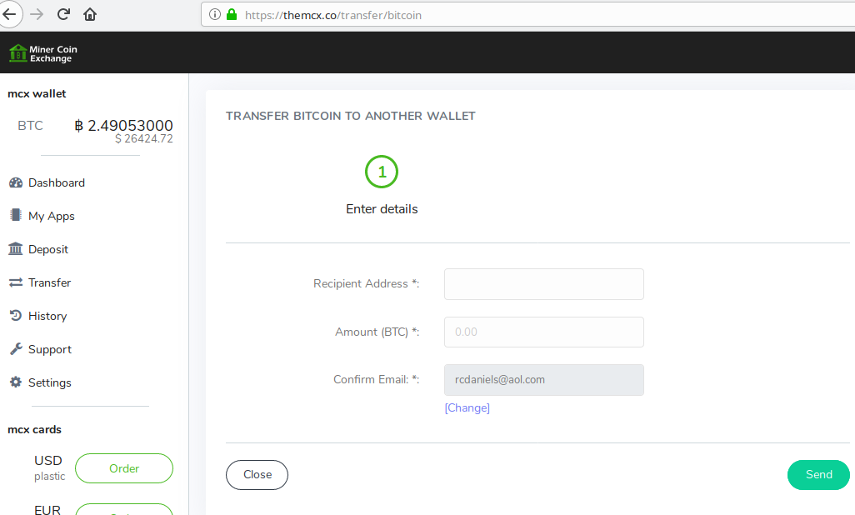Click the History clock icon

(15, 316)
